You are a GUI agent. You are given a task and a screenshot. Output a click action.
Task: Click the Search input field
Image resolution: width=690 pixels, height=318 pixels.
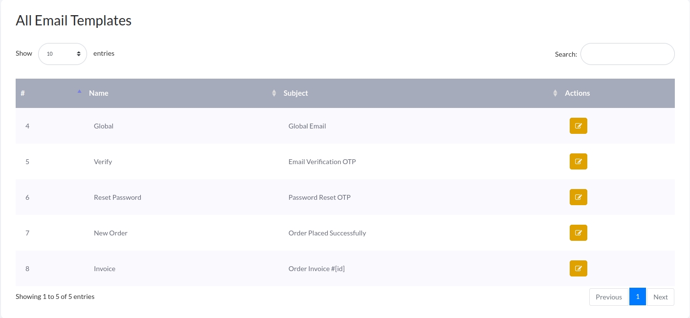coord(627,54)
